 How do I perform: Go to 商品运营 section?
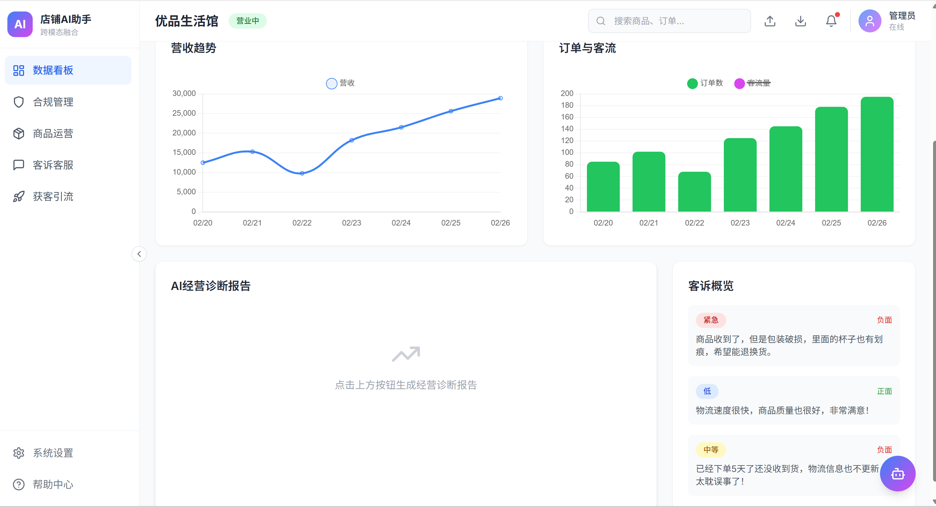[x=68, y=134]
